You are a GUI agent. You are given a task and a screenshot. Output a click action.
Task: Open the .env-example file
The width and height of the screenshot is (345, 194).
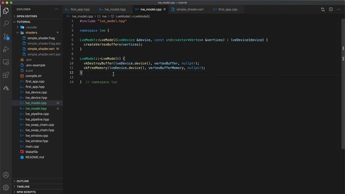coord(35,65)
